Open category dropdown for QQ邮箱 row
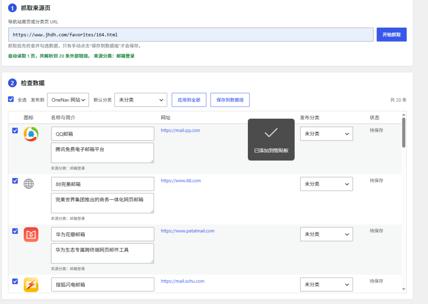 (x=326, y=134)
